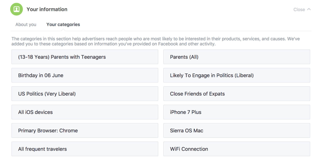Select the iPhone 7 Plus category
Image resolution: width=322 pixels, height=161 pixels.
pos(237,112)
